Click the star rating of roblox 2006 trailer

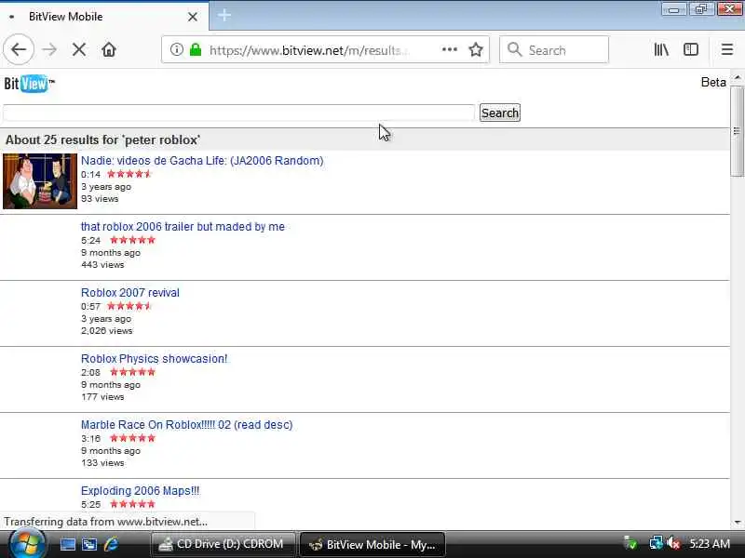[x=132, y=240]
